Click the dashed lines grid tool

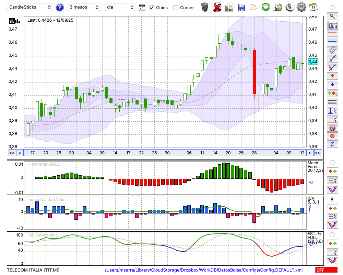point(332,102)
